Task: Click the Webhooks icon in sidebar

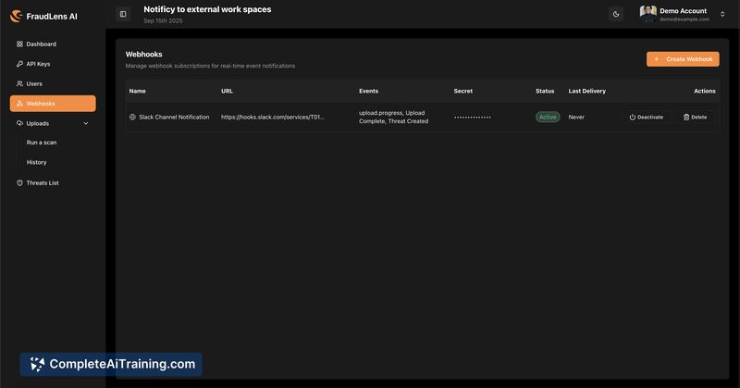Action: 19,104
